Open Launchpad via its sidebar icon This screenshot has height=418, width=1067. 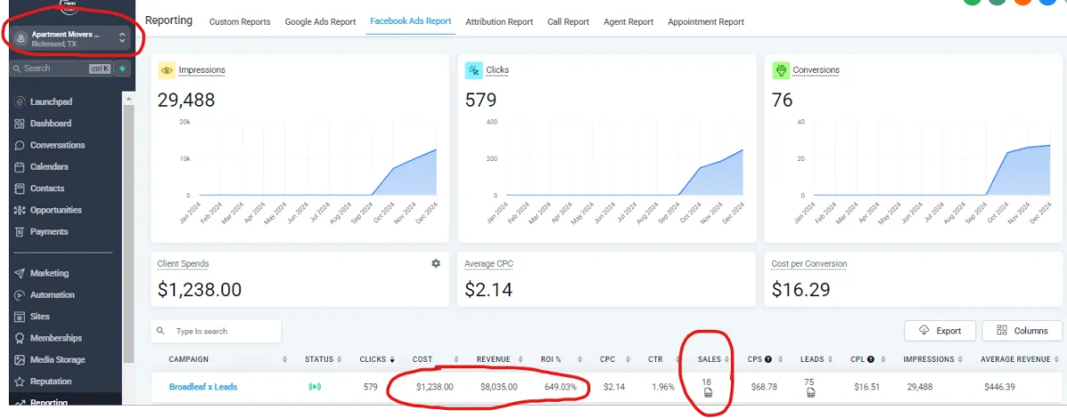pyautogui.click(x=20, y=102)
